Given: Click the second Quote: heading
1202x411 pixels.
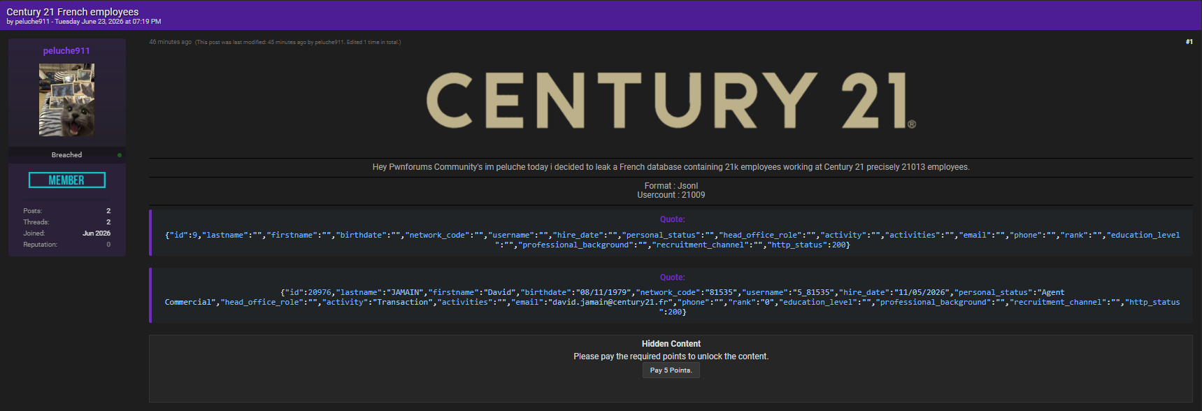Looking at the screenshot, I should click(672, 277).
